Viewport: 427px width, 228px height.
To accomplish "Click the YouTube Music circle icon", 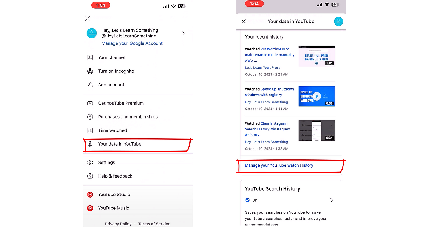I will click(90, 208).
